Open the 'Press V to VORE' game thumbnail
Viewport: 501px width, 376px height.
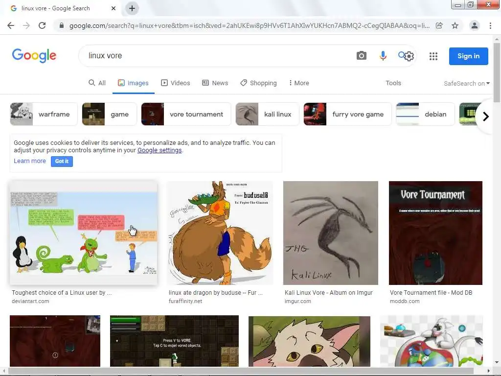[175, 341]
